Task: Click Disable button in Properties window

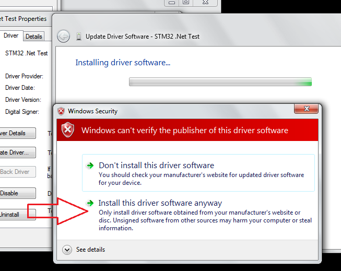Action: (18, 193)
